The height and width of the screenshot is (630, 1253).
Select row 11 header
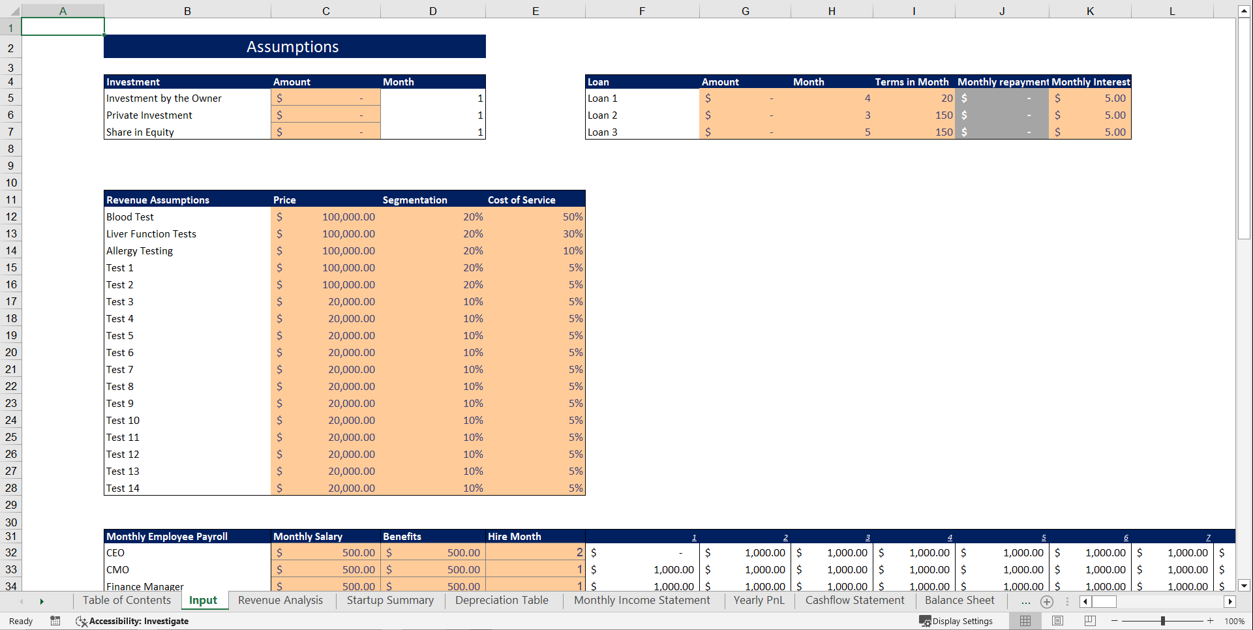(x=11, y=200)
